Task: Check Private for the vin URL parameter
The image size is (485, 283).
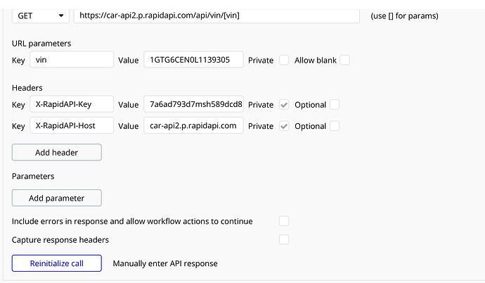Action: [x=284, y=61]
